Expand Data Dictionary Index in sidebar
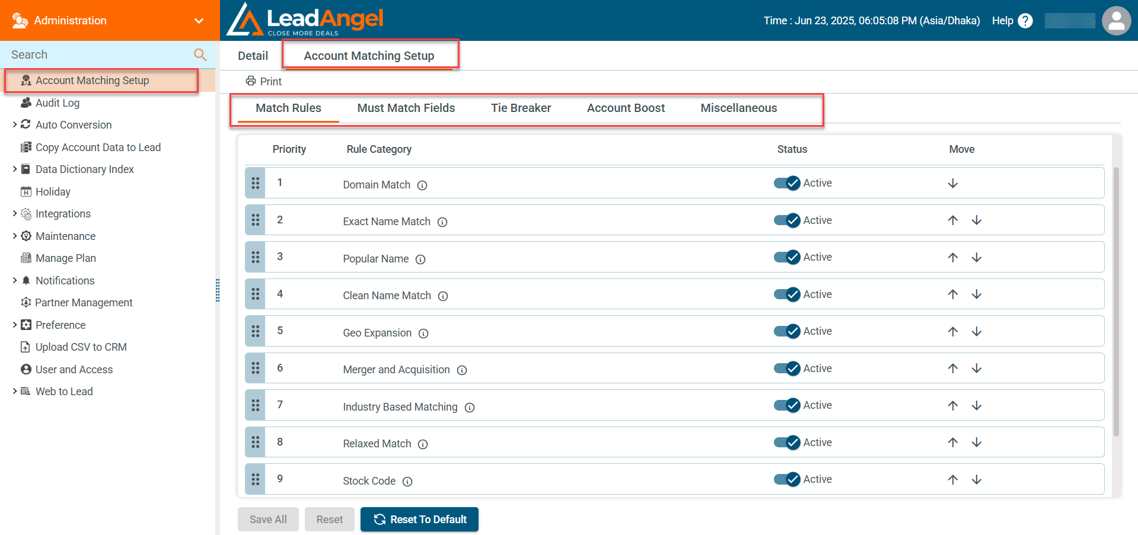Viewport: 1138px width, 535px height. pyautogui.click(x=15, y=169)
